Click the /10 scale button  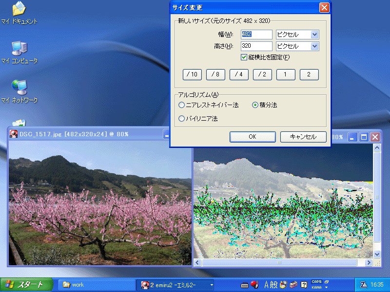tap(192, 74)
